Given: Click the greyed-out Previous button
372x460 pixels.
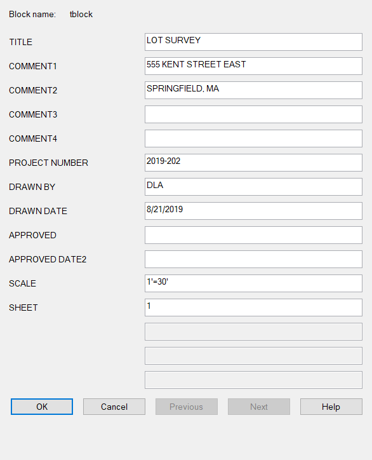Looking at the screenshot, I should click(187, 407).
